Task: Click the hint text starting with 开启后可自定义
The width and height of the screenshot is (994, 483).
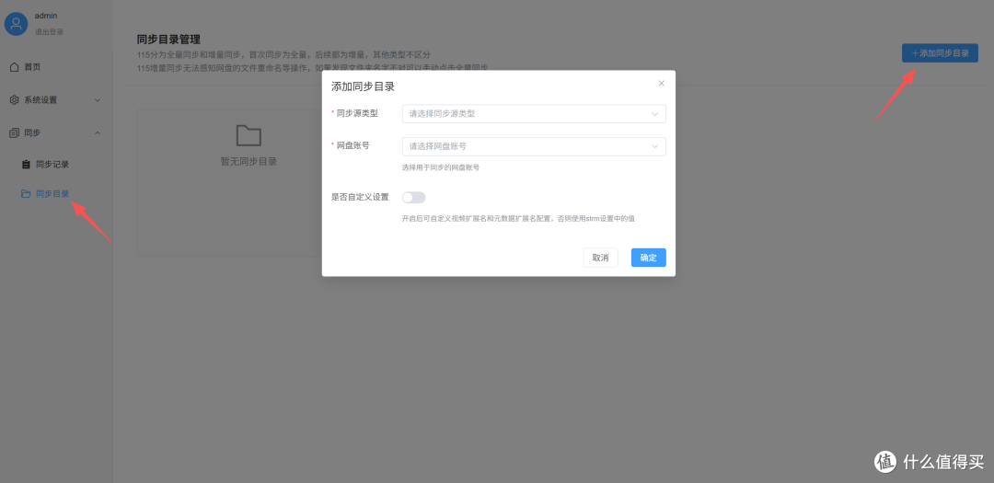Action: (x=518, y=219)
